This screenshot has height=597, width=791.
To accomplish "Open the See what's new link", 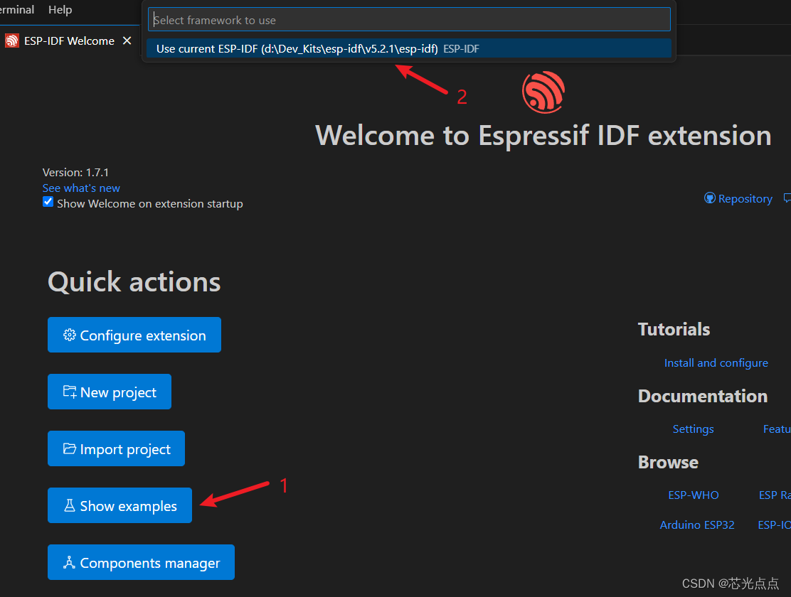I will (80, 188).
